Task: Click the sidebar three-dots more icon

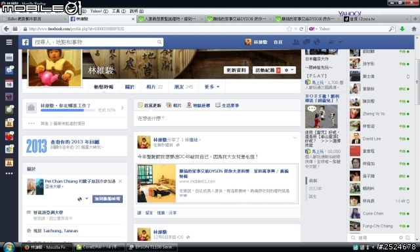Action: point(9,173)
